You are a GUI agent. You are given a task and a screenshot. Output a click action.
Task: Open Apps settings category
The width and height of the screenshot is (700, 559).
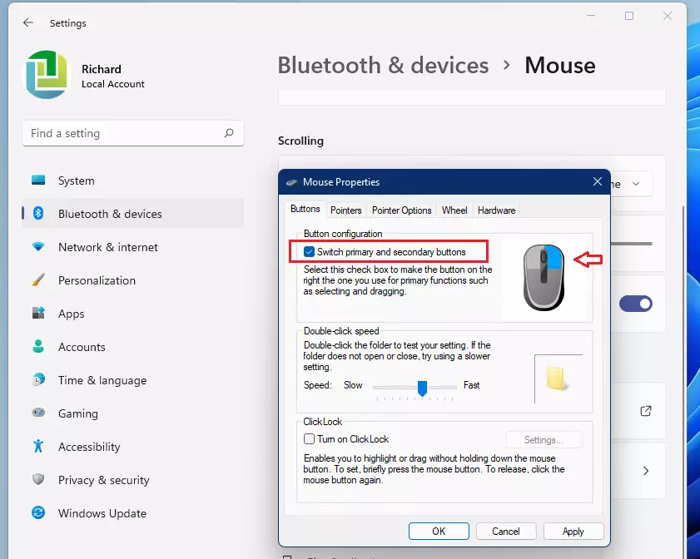click(133, 314)
